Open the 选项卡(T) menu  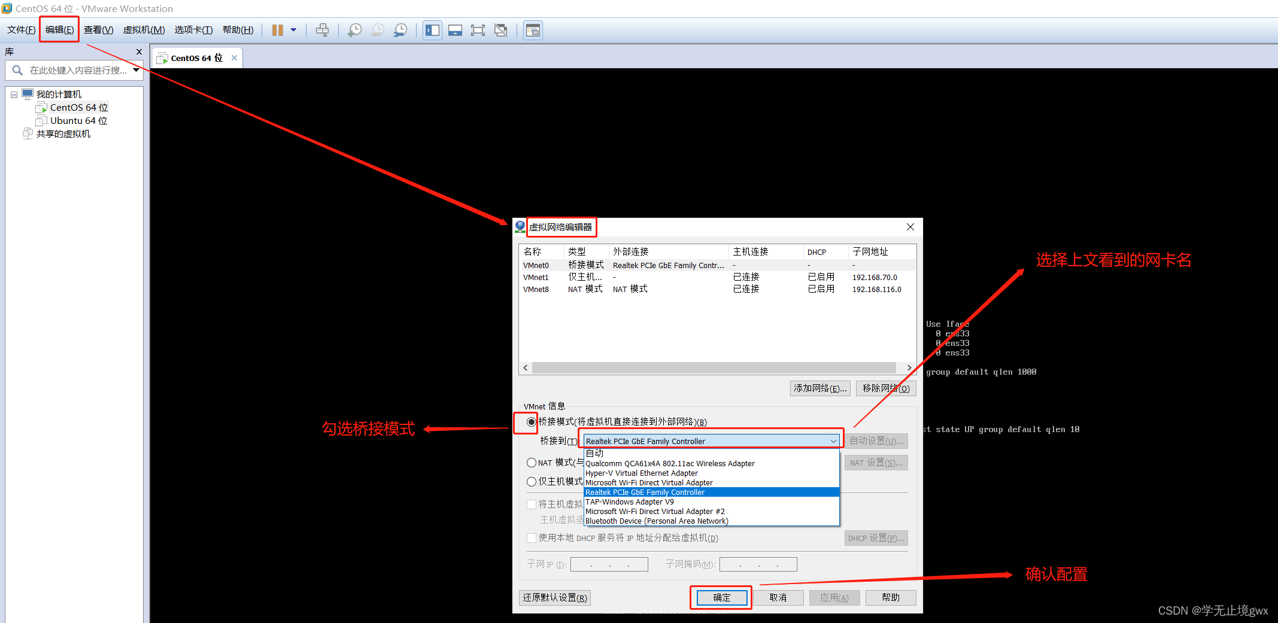[193, 30]
